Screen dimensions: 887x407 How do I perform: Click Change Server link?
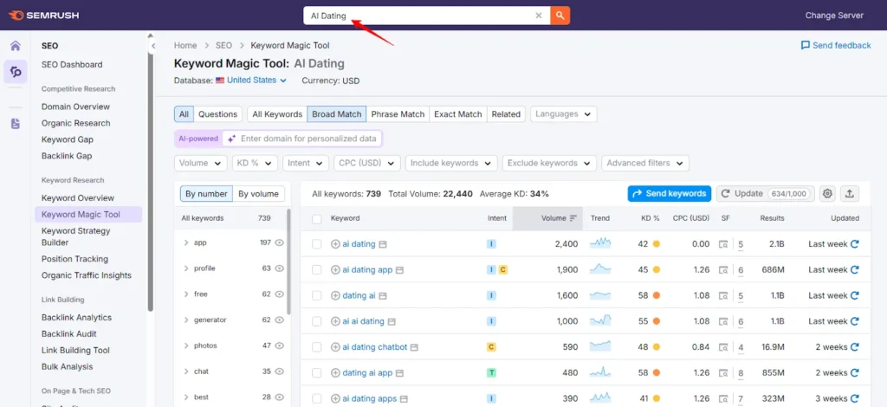coord(834,16)
